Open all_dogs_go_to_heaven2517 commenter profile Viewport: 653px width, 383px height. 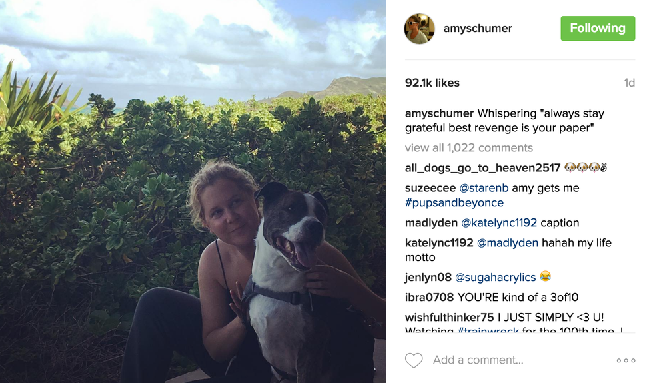[483, 168]
